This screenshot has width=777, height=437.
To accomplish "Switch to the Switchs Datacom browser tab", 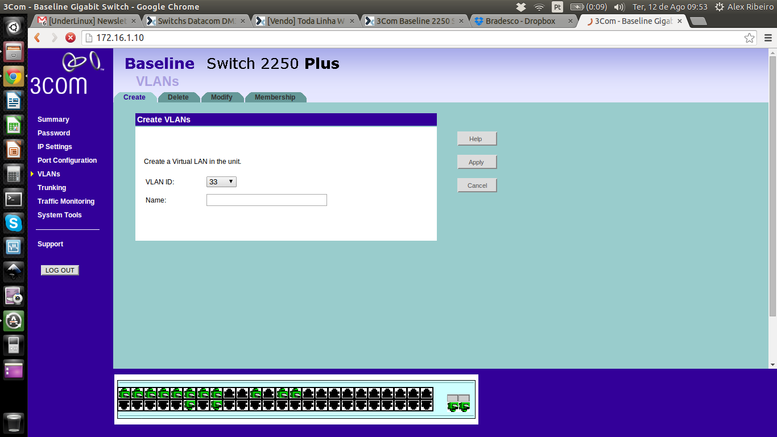I will (x=197, y=21).
